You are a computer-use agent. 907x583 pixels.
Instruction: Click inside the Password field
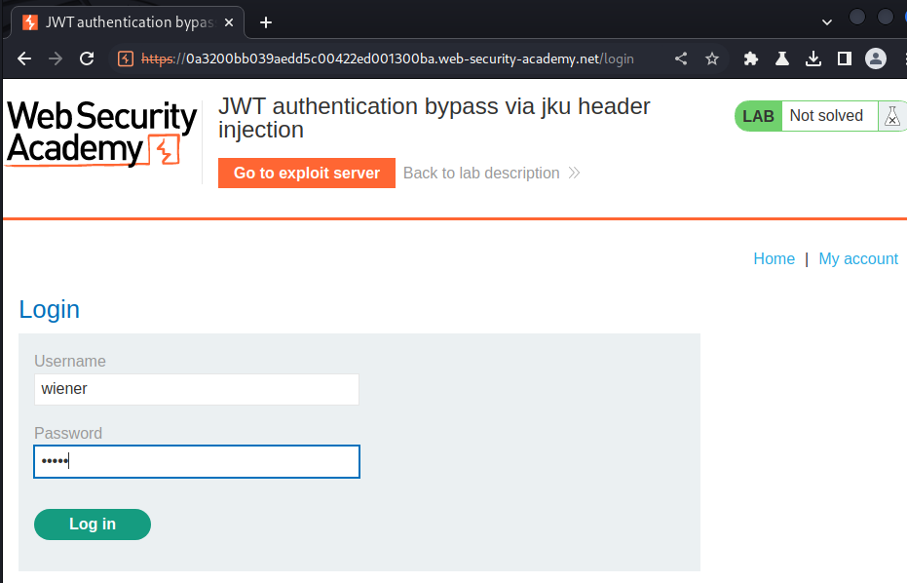197,461
